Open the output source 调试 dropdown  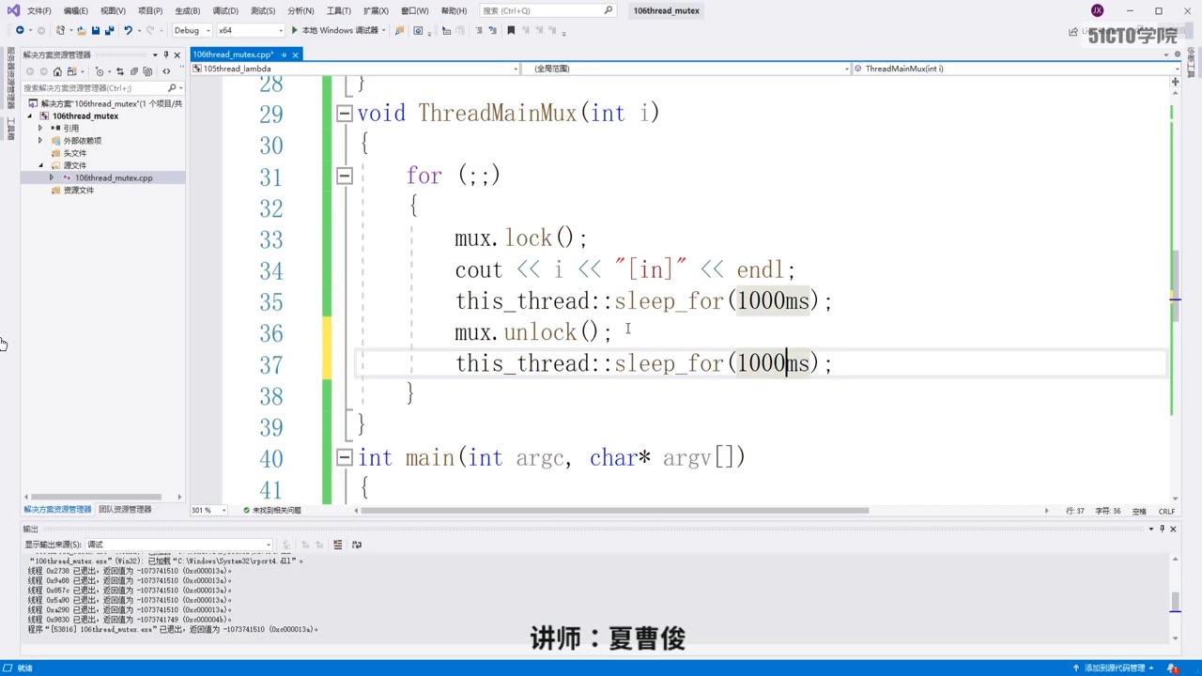pyautogui.click(x=178, y=545)
